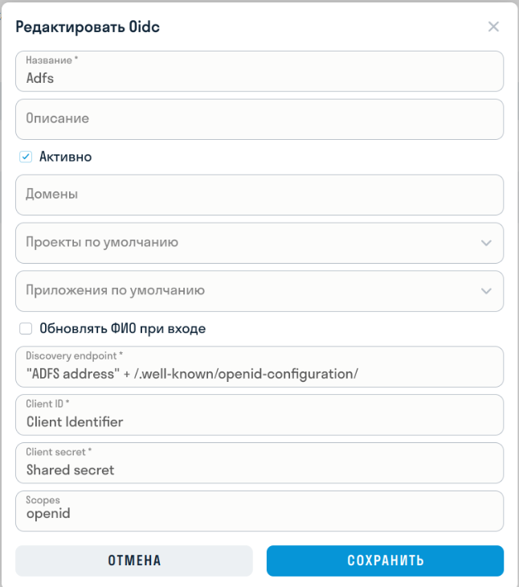Click the СОХРАНИТЬ button
Screen dimensions: 519x587
point(385,560)
